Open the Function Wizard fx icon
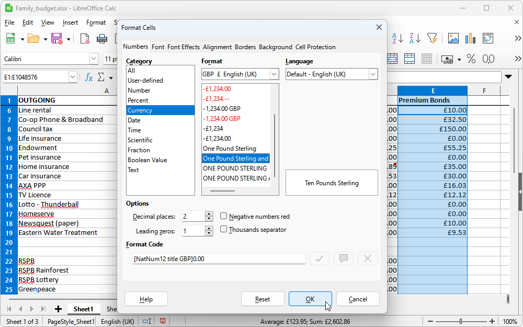 coord(89,77)
